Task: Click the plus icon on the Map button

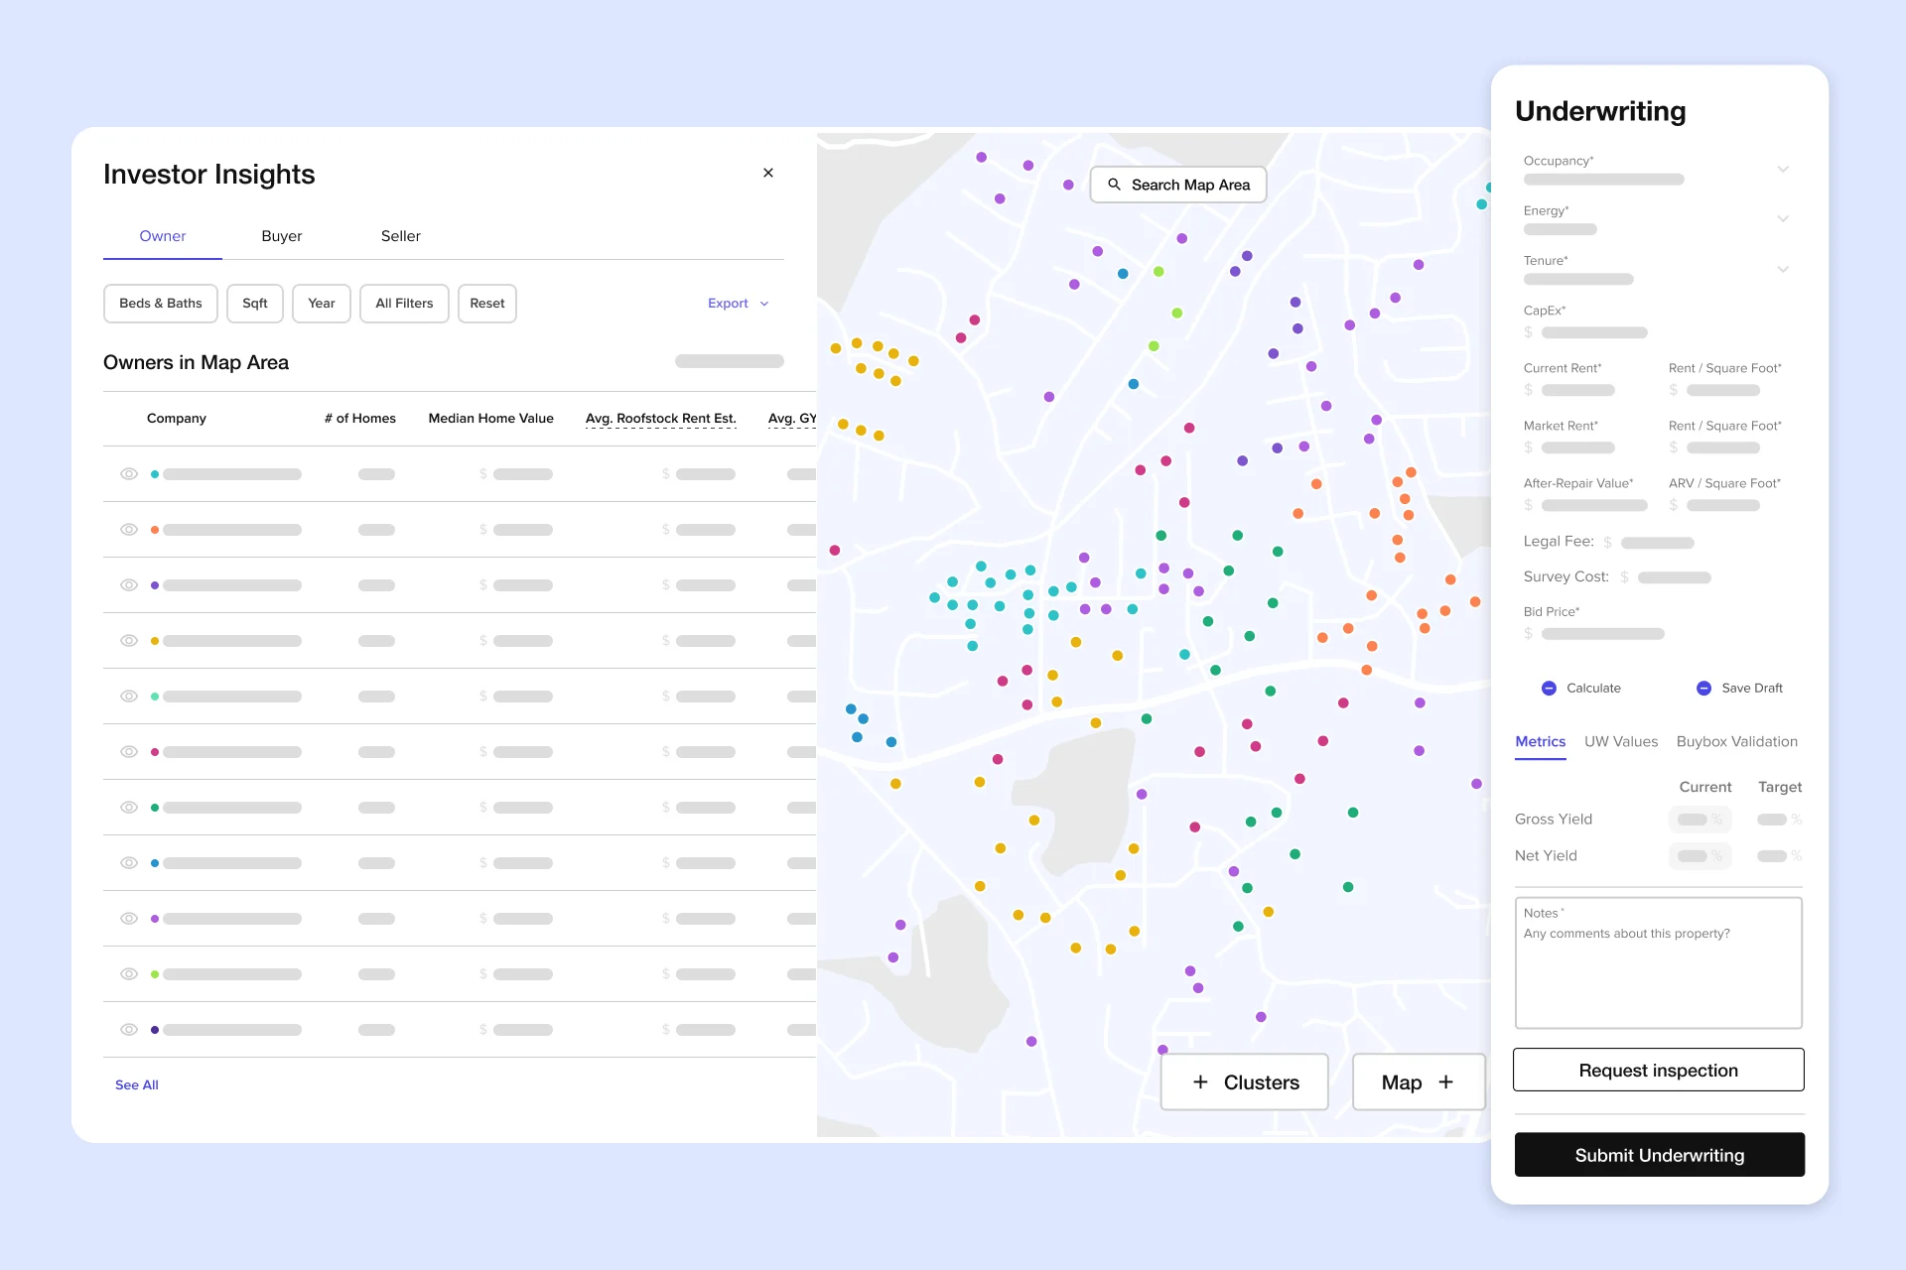Action: tap(1445, 1082)
